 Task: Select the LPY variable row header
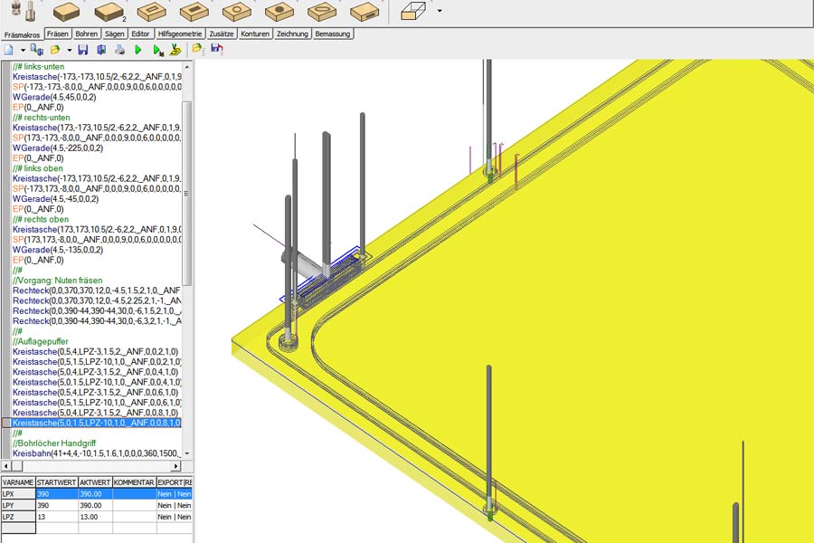[18, 506]
